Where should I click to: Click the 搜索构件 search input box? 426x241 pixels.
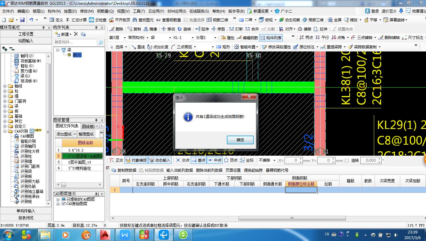coord(75,42)
